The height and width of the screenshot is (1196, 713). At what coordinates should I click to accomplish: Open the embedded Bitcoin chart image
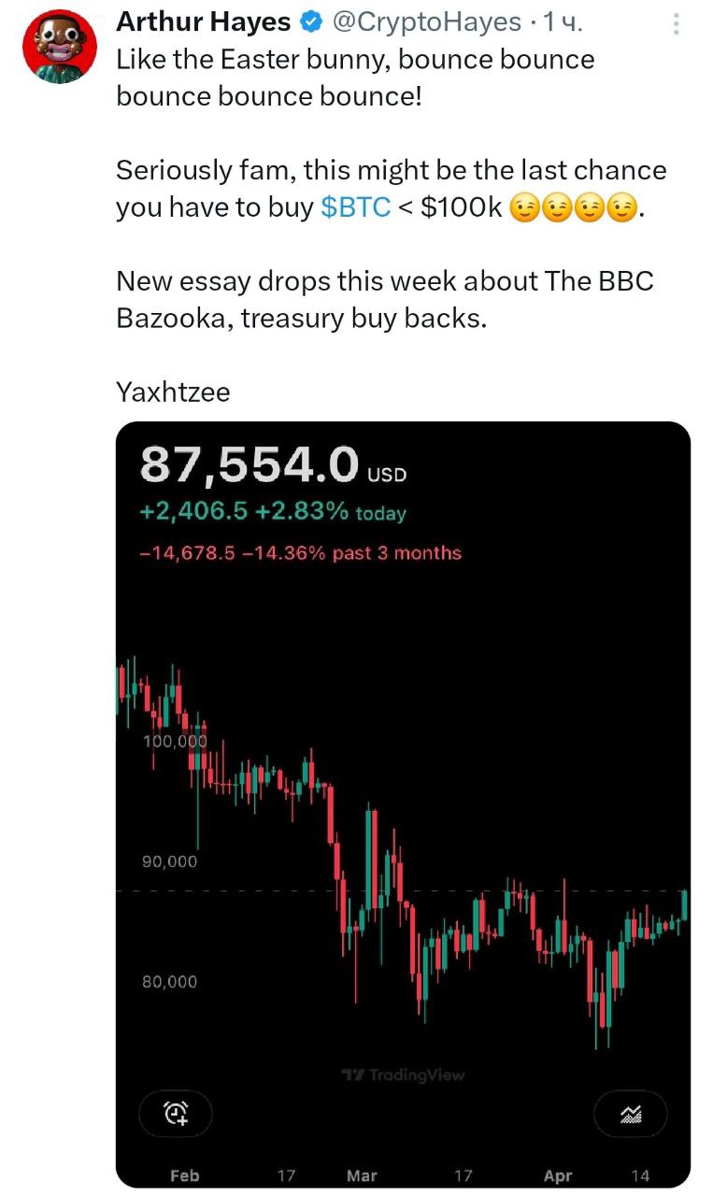[403, 804]
